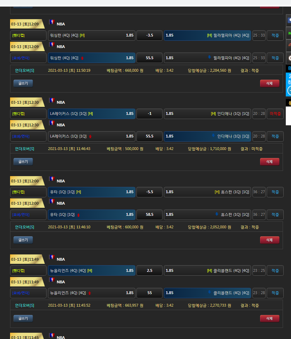291x339 pixels.
Task: Click the blue under arrow beside Cleveland (4Q)
Action: [209, 293]
